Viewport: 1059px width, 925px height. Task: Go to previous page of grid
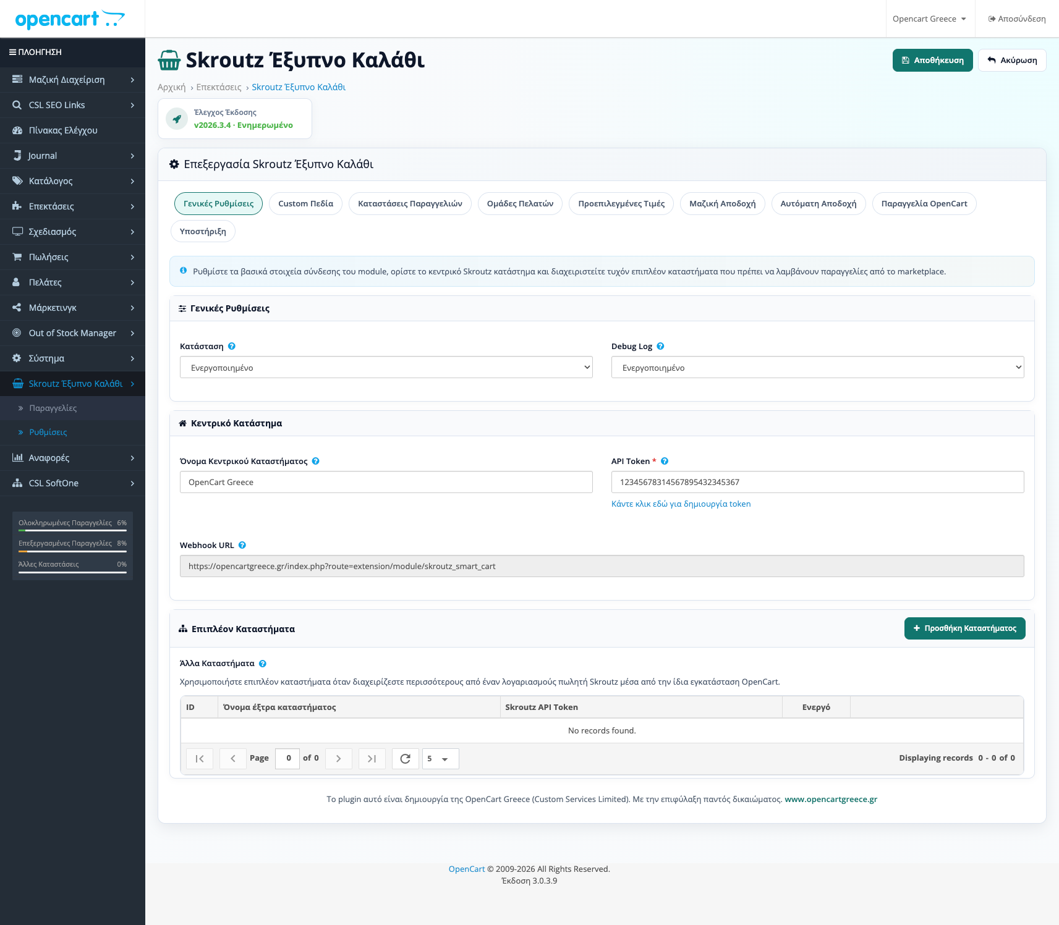click(233, 759)
